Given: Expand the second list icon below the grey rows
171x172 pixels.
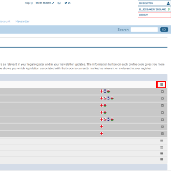Looking at the screenshot, I should tap(161, 147).
